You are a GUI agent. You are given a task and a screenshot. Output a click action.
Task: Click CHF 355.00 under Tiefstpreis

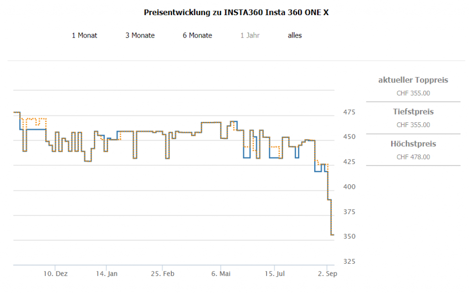[413, 125]
